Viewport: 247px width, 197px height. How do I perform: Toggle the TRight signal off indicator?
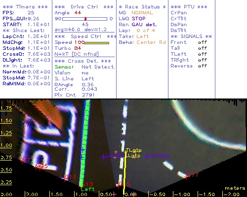tap(202, 60)
